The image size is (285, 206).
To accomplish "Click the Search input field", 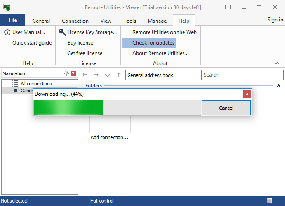I will point(243,75).
